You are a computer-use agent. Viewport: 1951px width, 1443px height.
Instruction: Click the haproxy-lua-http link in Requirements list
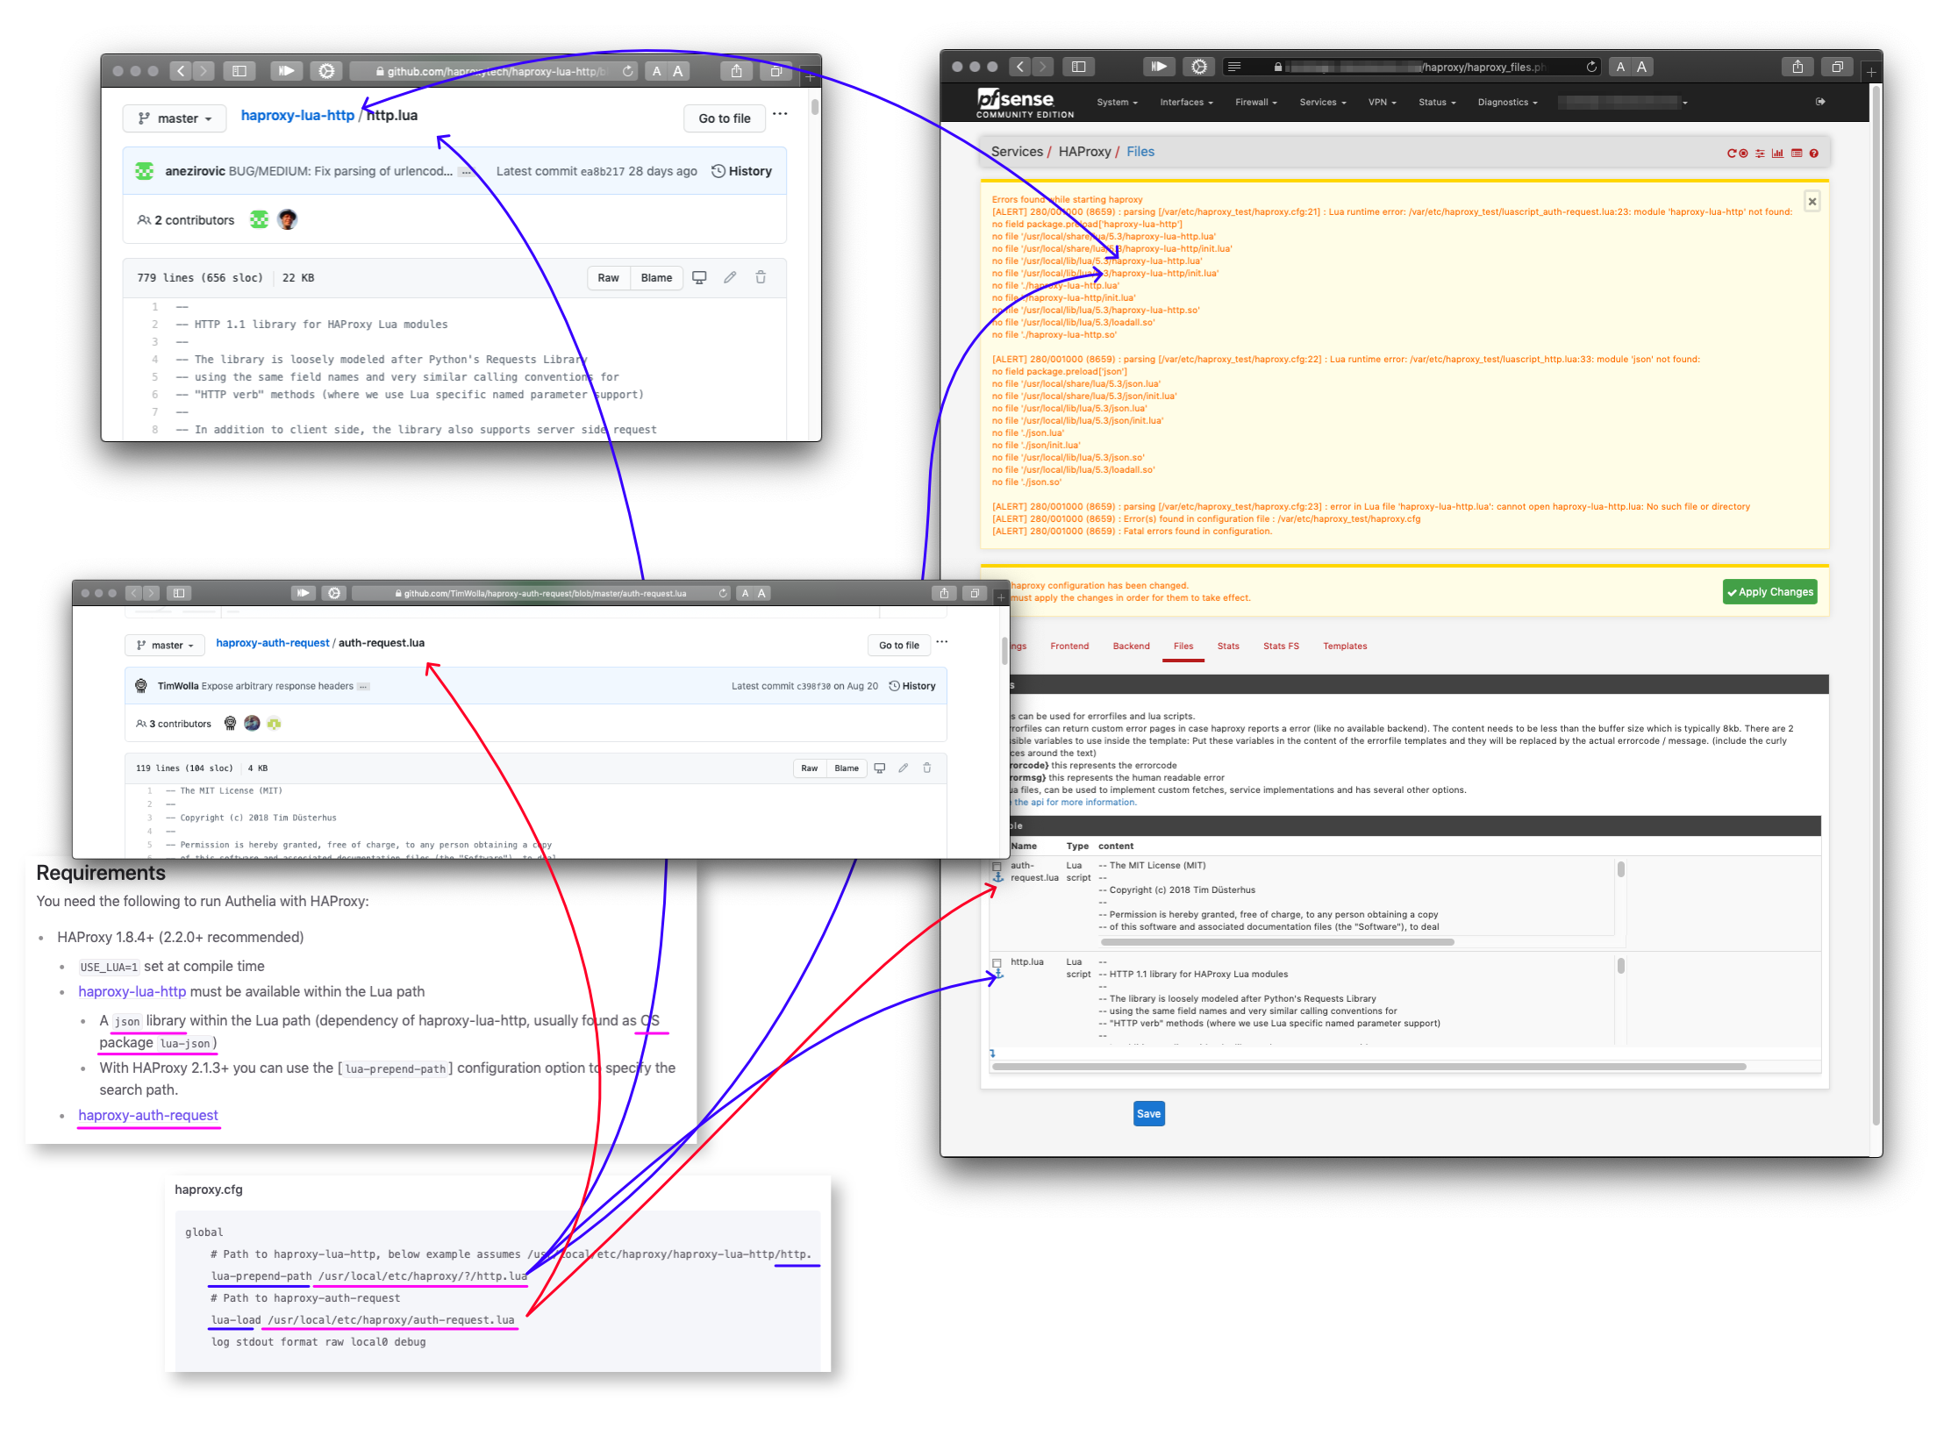(132, 991)
